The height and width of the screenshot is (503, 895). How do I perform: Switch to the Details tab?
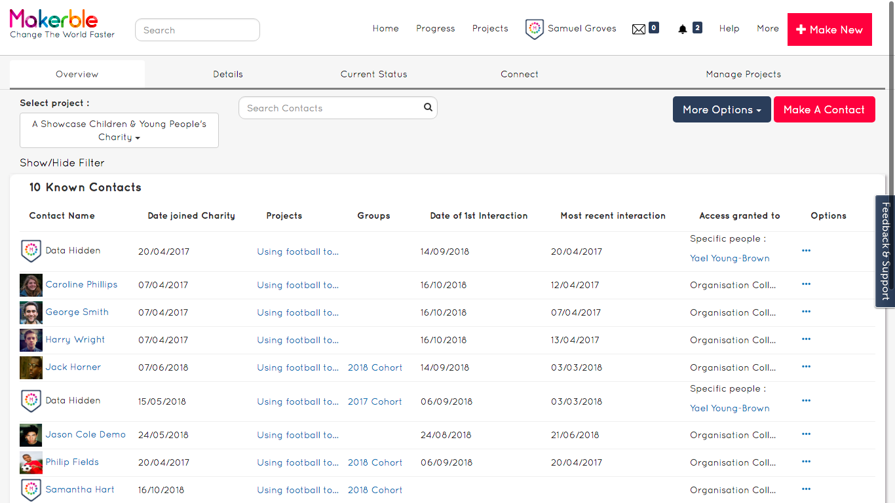[x=228, y=74]
